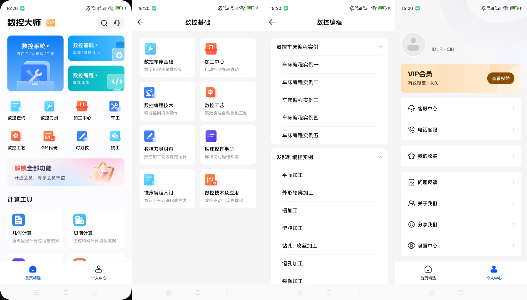The image size is (527, 300).
Task: Open 镗孔加工 example
Action: point(329,263)
